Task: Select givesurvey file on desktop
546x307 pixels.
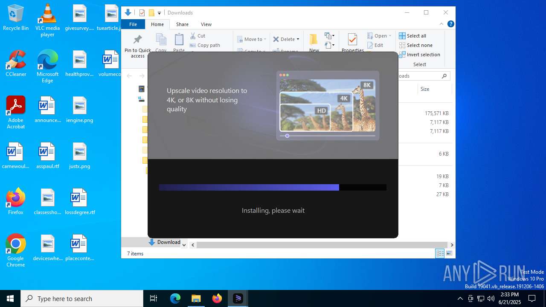Action: (79, 17)
